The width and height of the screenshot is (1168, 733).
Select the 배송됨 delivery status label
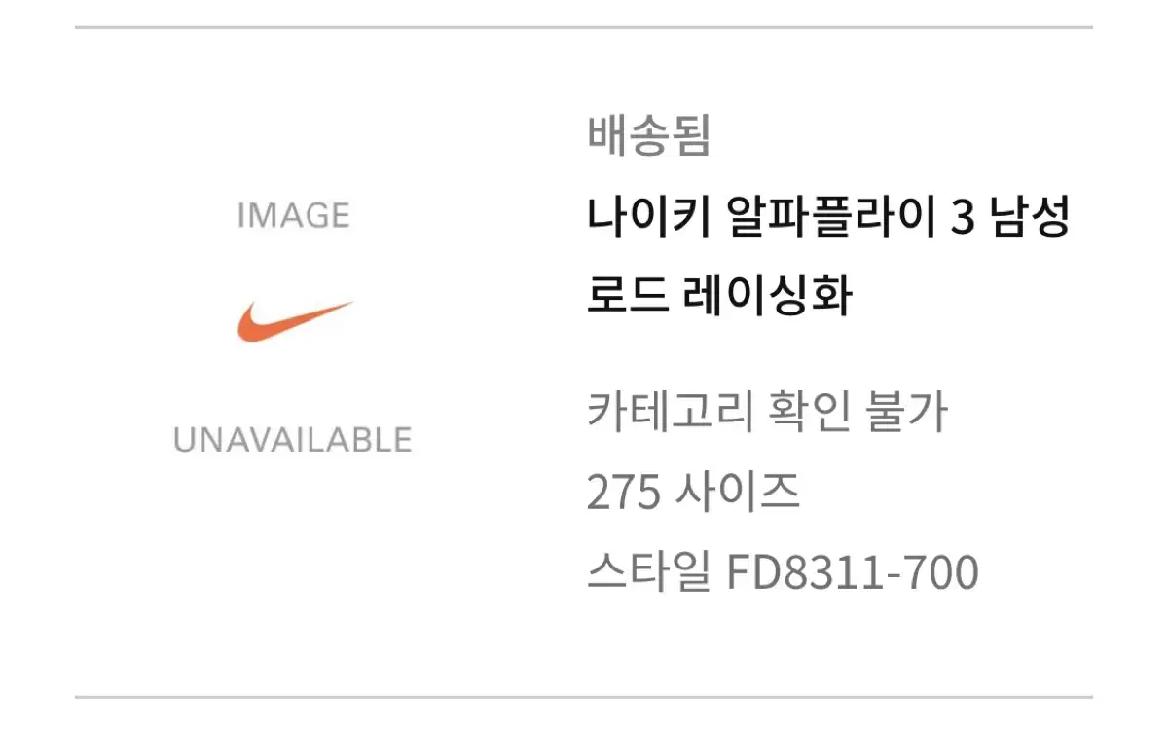click(649, 135)
